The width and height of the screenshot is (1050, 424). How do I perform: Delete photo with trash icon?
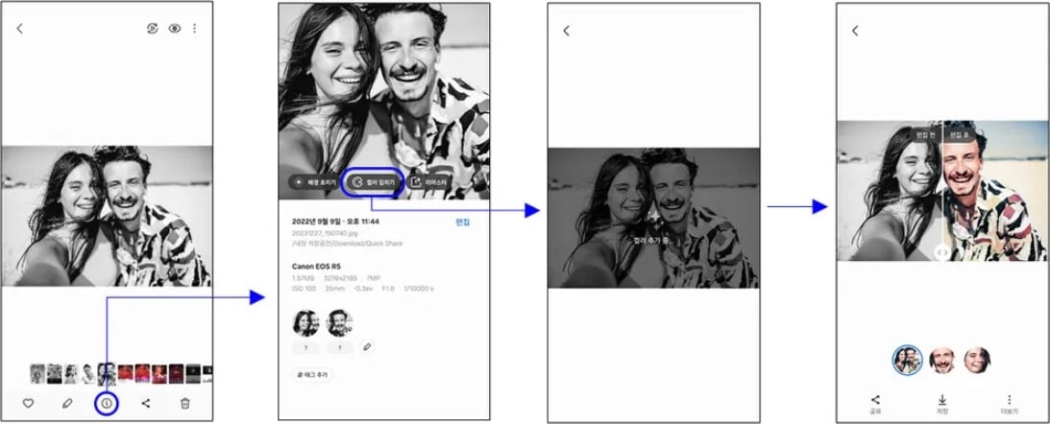[x=185, y=404]
